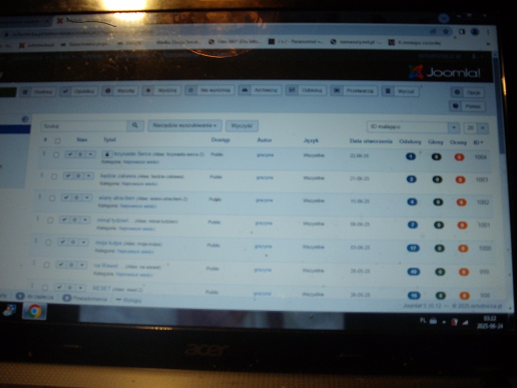Open the list limit 20 dropdown
The width and height of the screenshot is (517, 388).
click(x=477, y=128)
